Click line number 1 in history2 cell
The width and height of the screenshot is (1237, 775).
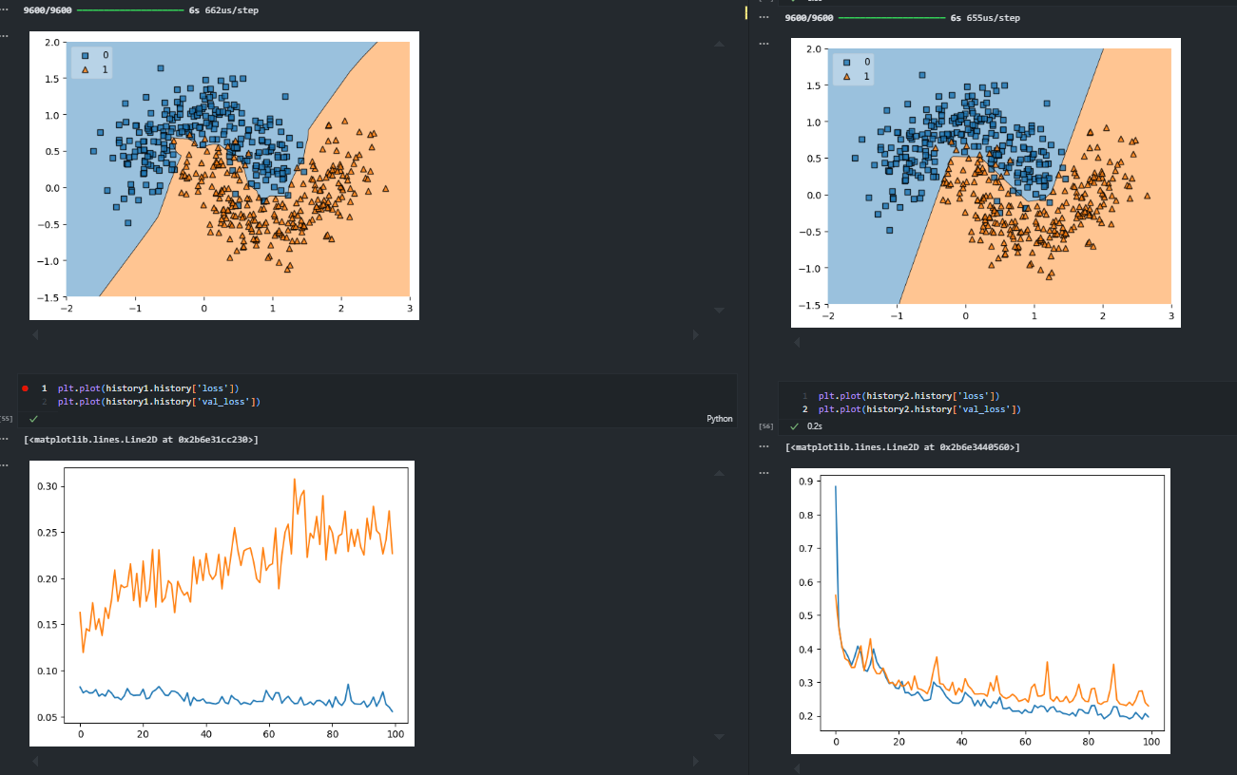(x=804, y=395)
